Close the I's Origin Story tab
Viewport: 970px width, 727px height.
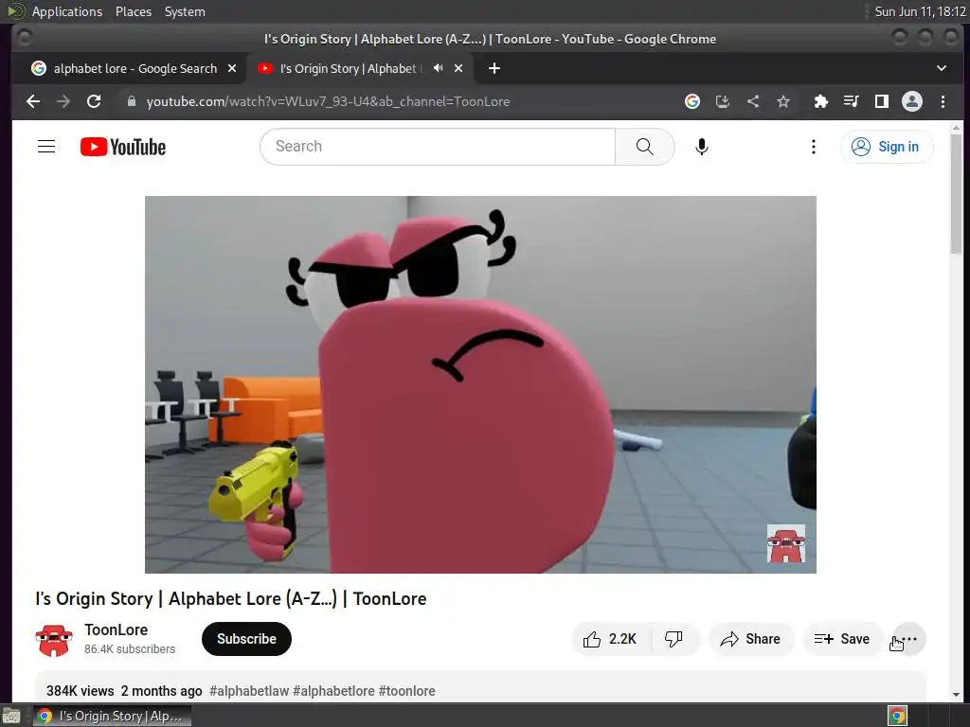pyautogui.click(x=458, y=68)
